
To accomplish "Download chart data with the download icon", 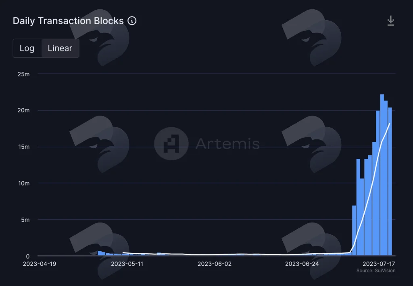I will pyautogui.click(x=390, y=21).
